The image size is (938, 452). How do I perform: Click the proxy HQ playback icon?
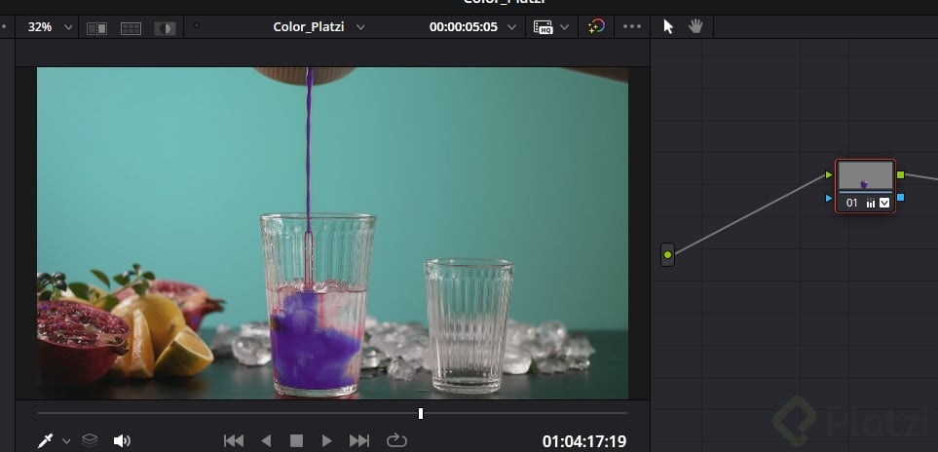click(x=544, y=27)
